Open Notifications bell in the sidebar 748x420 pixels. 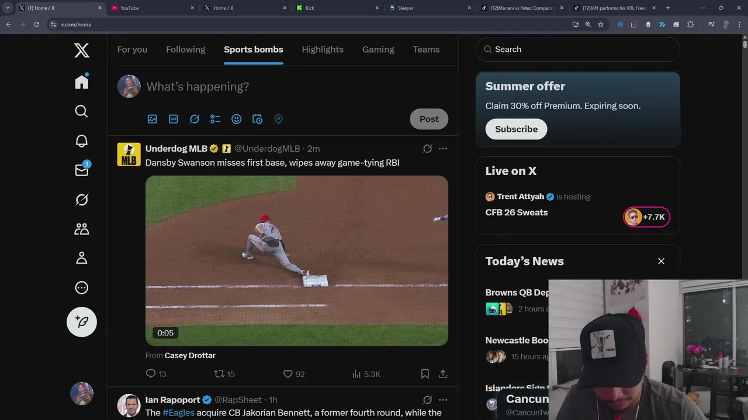pos(82,141)
